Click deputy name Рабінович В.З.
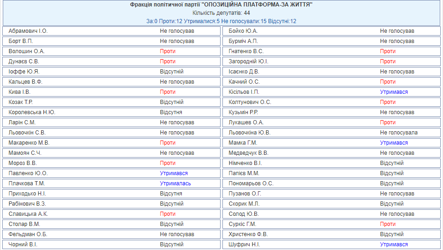443x250 pixels. (27, 204)
